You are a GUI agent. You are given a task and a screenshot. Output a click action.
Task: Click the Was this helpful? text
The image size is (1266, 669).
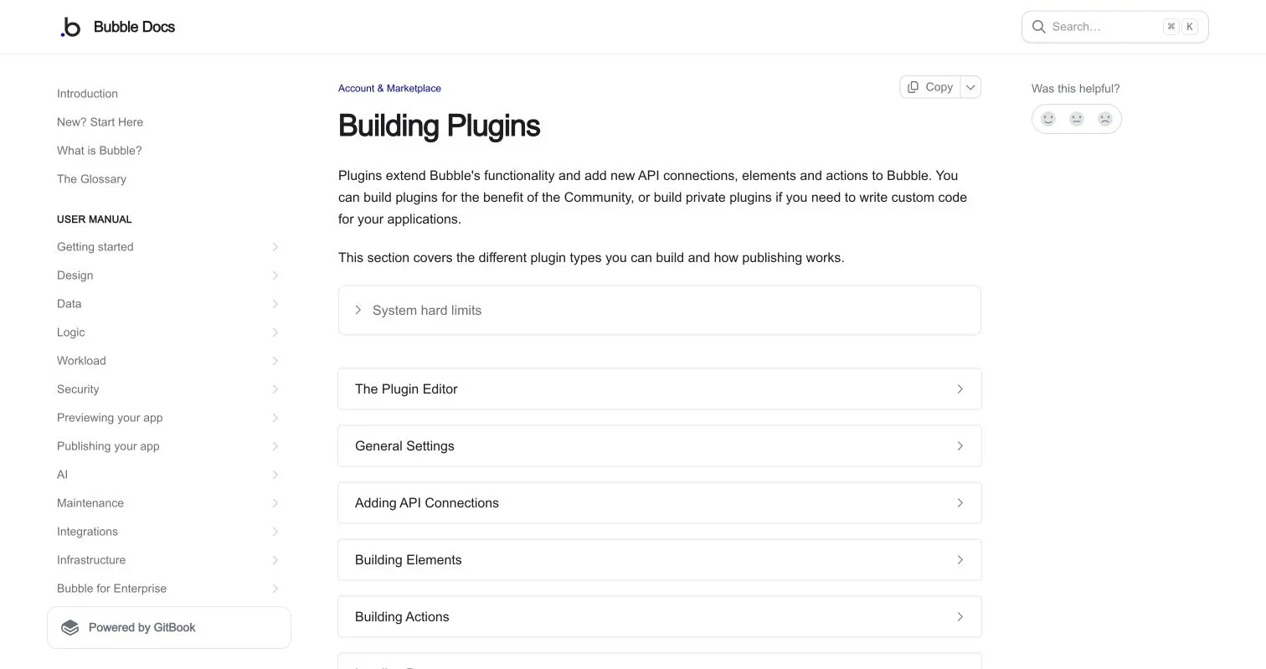1075,89
